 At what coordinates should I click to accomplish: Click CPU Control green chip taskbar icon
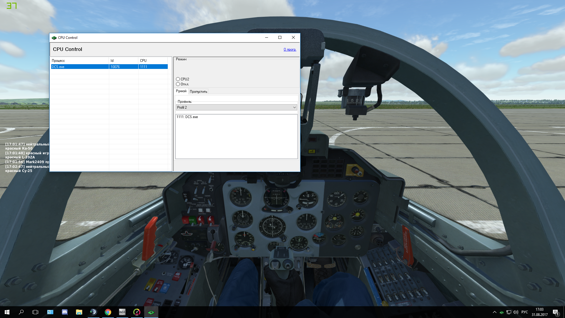tap(151, 312)
